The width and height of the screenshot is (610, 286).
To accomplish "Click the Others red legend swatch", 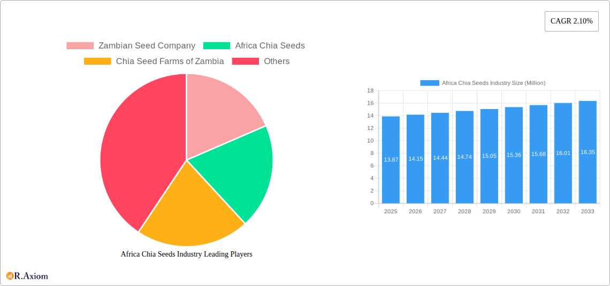I will (246, 61).
